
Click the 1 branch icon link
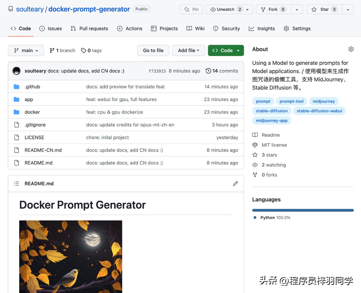(x=52, y=51)
